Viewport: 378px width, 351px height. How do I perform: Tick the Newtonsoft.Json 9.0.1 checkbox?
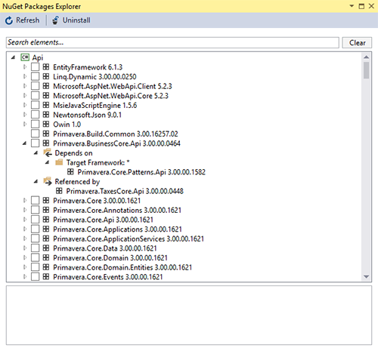click(36, 115)
